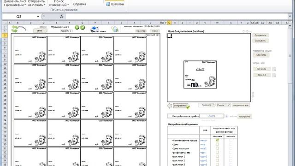295x166 pixels.
Task: Check подогнать for Цена по акции row
Action: click(217, 148)
